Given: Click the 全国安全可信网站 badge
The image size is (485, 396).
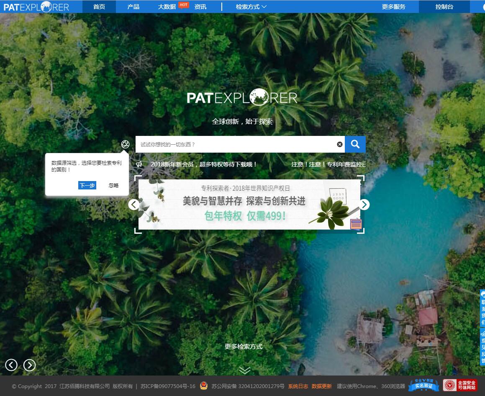Looking at the screenshot, I should tap(460, 385).
